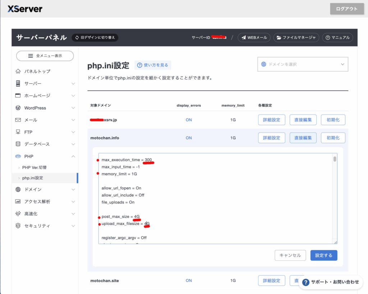Click the 高速化 rocket icon
The width and height of the screenshot is (368, 294).
pos(18,213)
